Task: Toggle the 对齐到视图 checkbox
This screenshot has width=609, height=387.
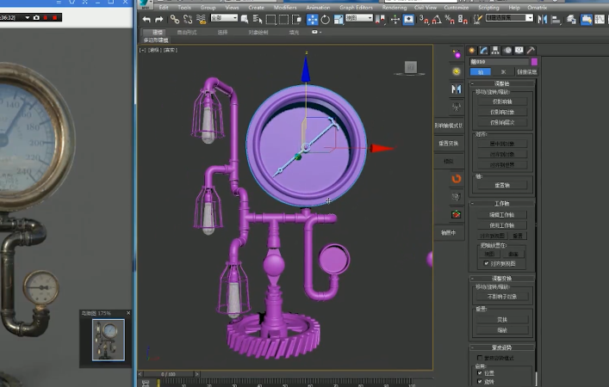Action: pos(486,263)
